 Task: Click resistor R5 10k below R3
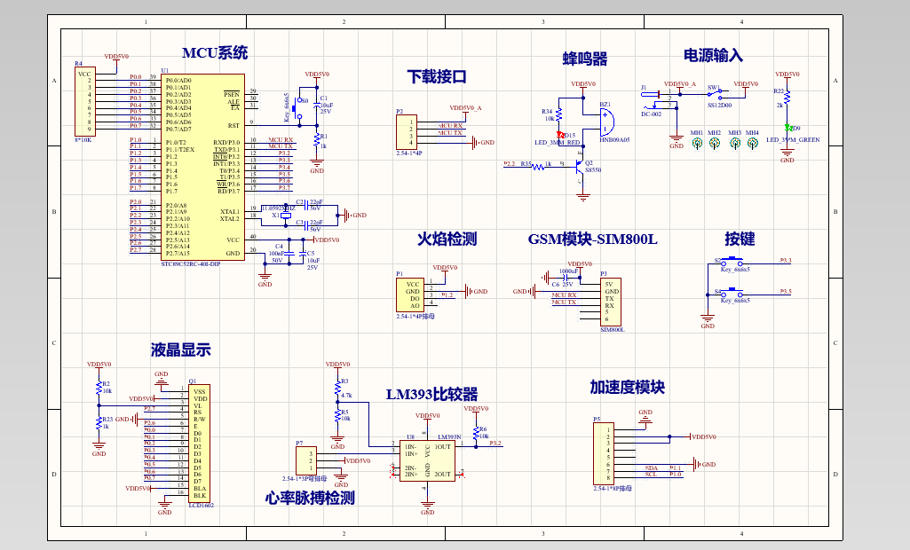337,415
